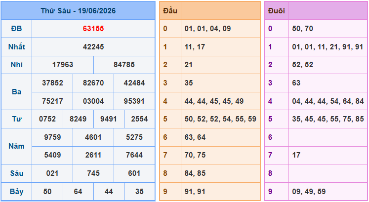Click the Ba prize label
369x202 pixels.
pyautogui.click(x=16, y=92)
